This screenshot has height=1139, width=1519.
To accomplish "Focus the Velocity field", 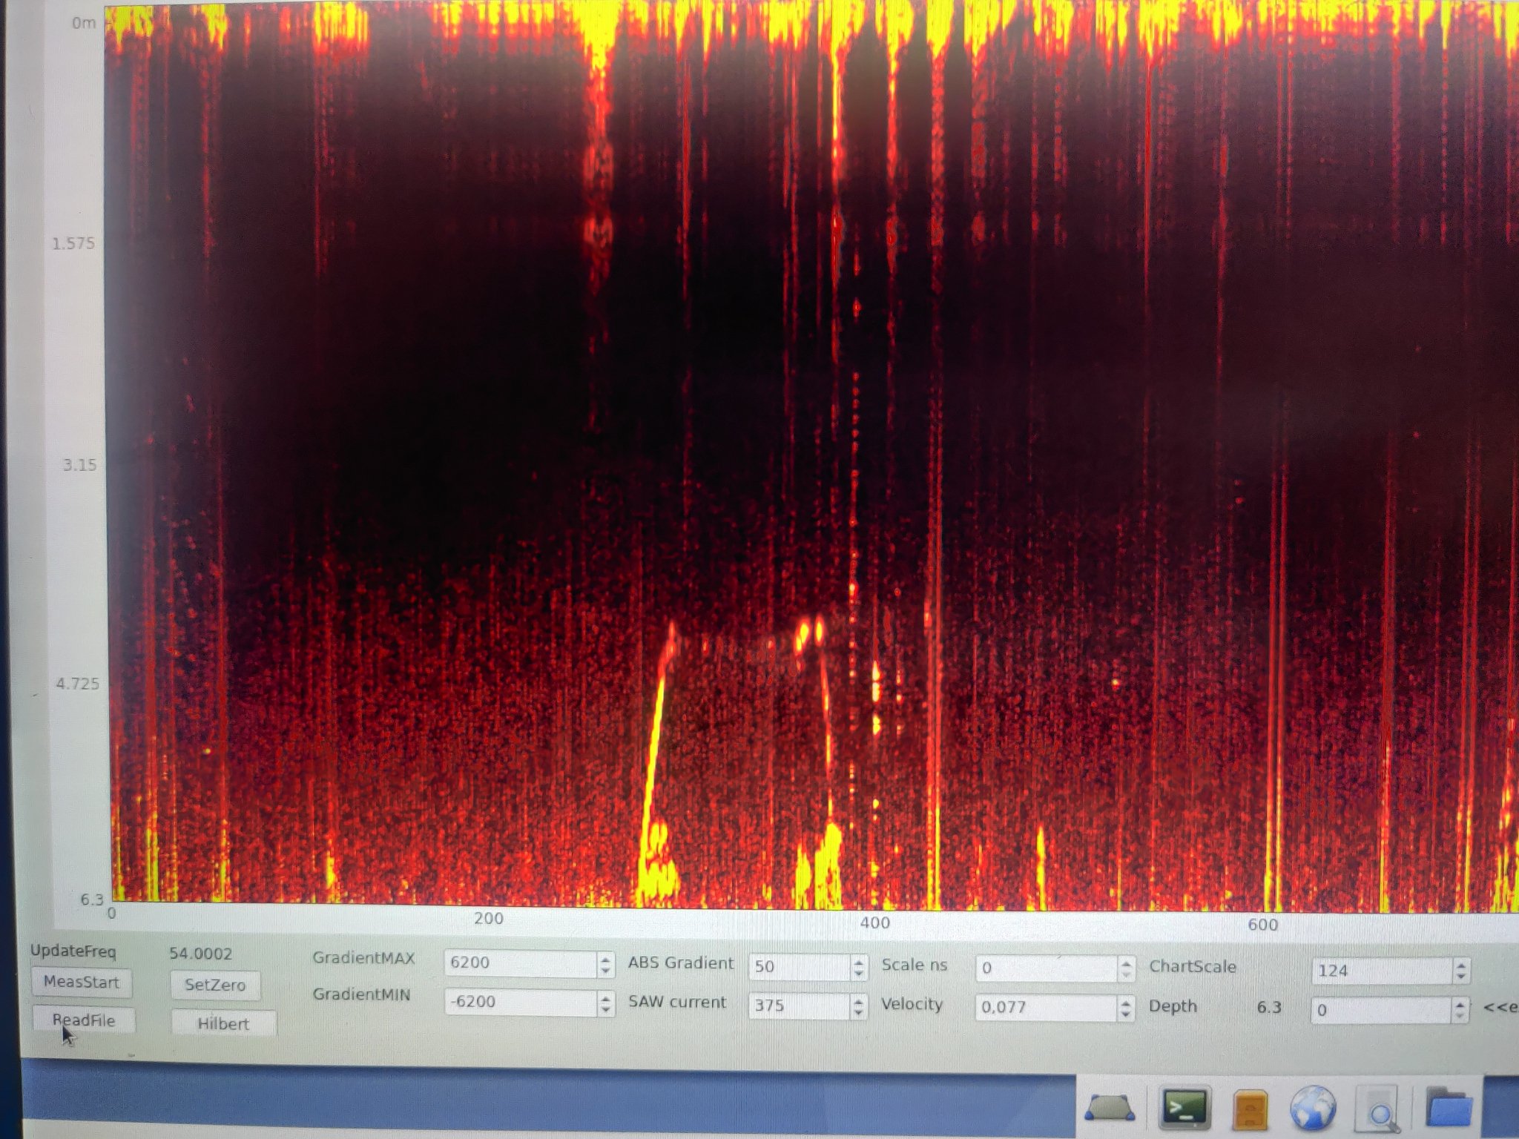I will coord(1047,1007).
